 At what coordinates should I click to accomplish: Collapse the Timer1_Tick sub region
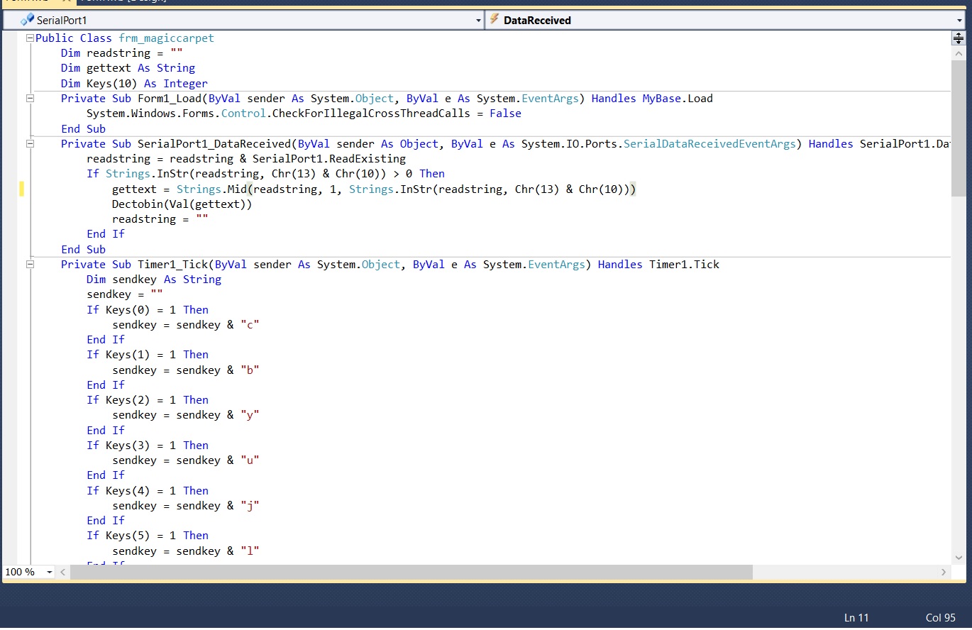coord(29,265)
